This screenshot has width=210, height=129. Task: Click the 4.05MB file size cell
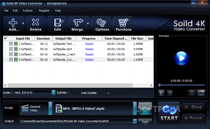point(138,49)
